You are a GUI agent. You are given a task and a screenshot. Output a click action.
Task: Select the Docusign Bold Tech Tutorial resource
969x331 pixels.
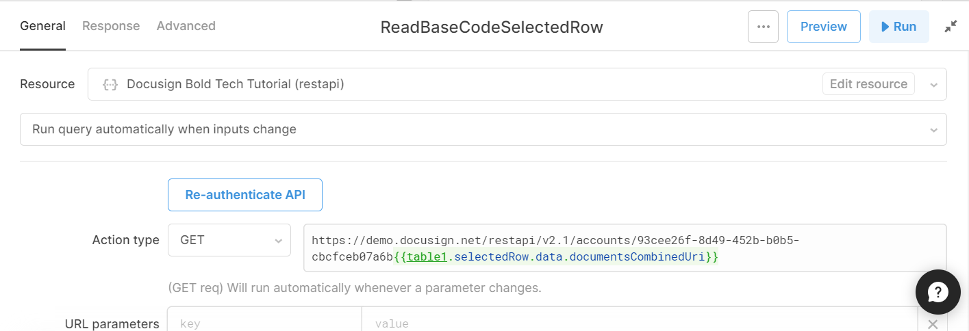(236, 84)
